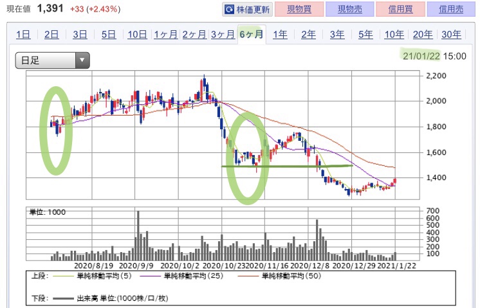480x308 pixels.
Task: Open the 現物売 order link
Action: coord(350,9)
